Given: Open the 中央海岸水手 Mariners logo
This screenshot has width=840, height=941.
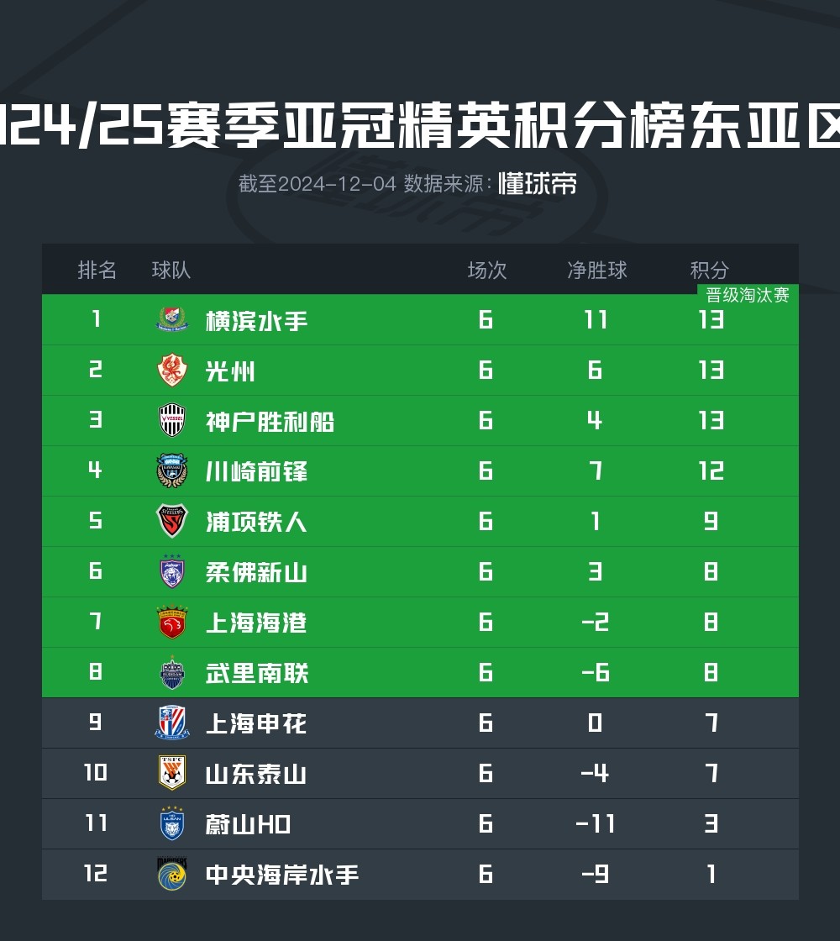Looking at the screenshot, I should [x=172, y=874].
